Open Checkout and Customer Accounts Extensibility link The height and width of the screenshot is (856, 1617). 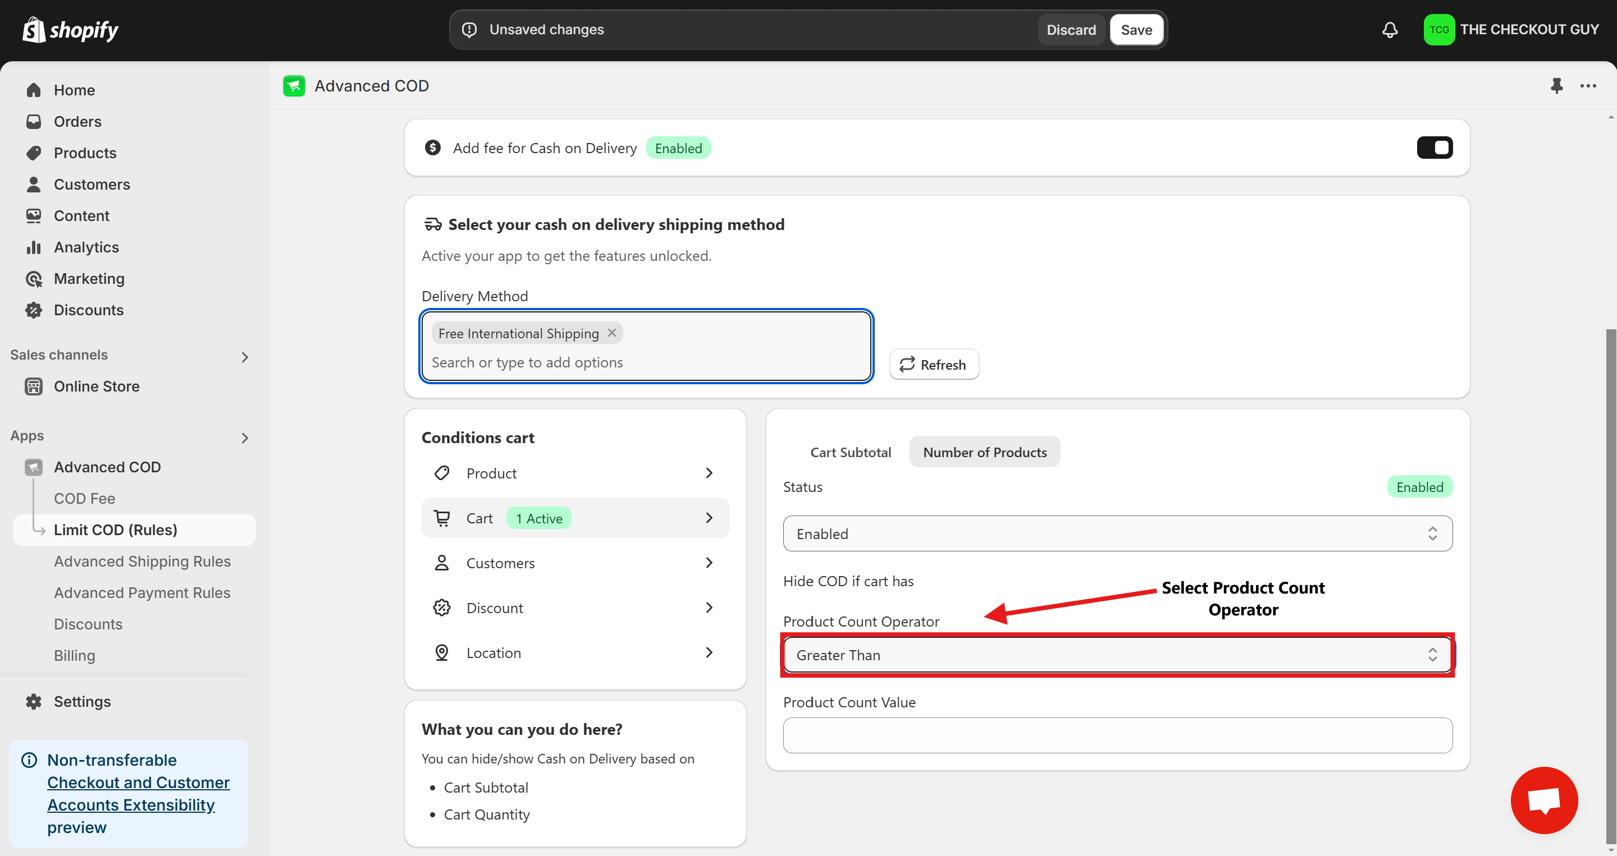138,793
